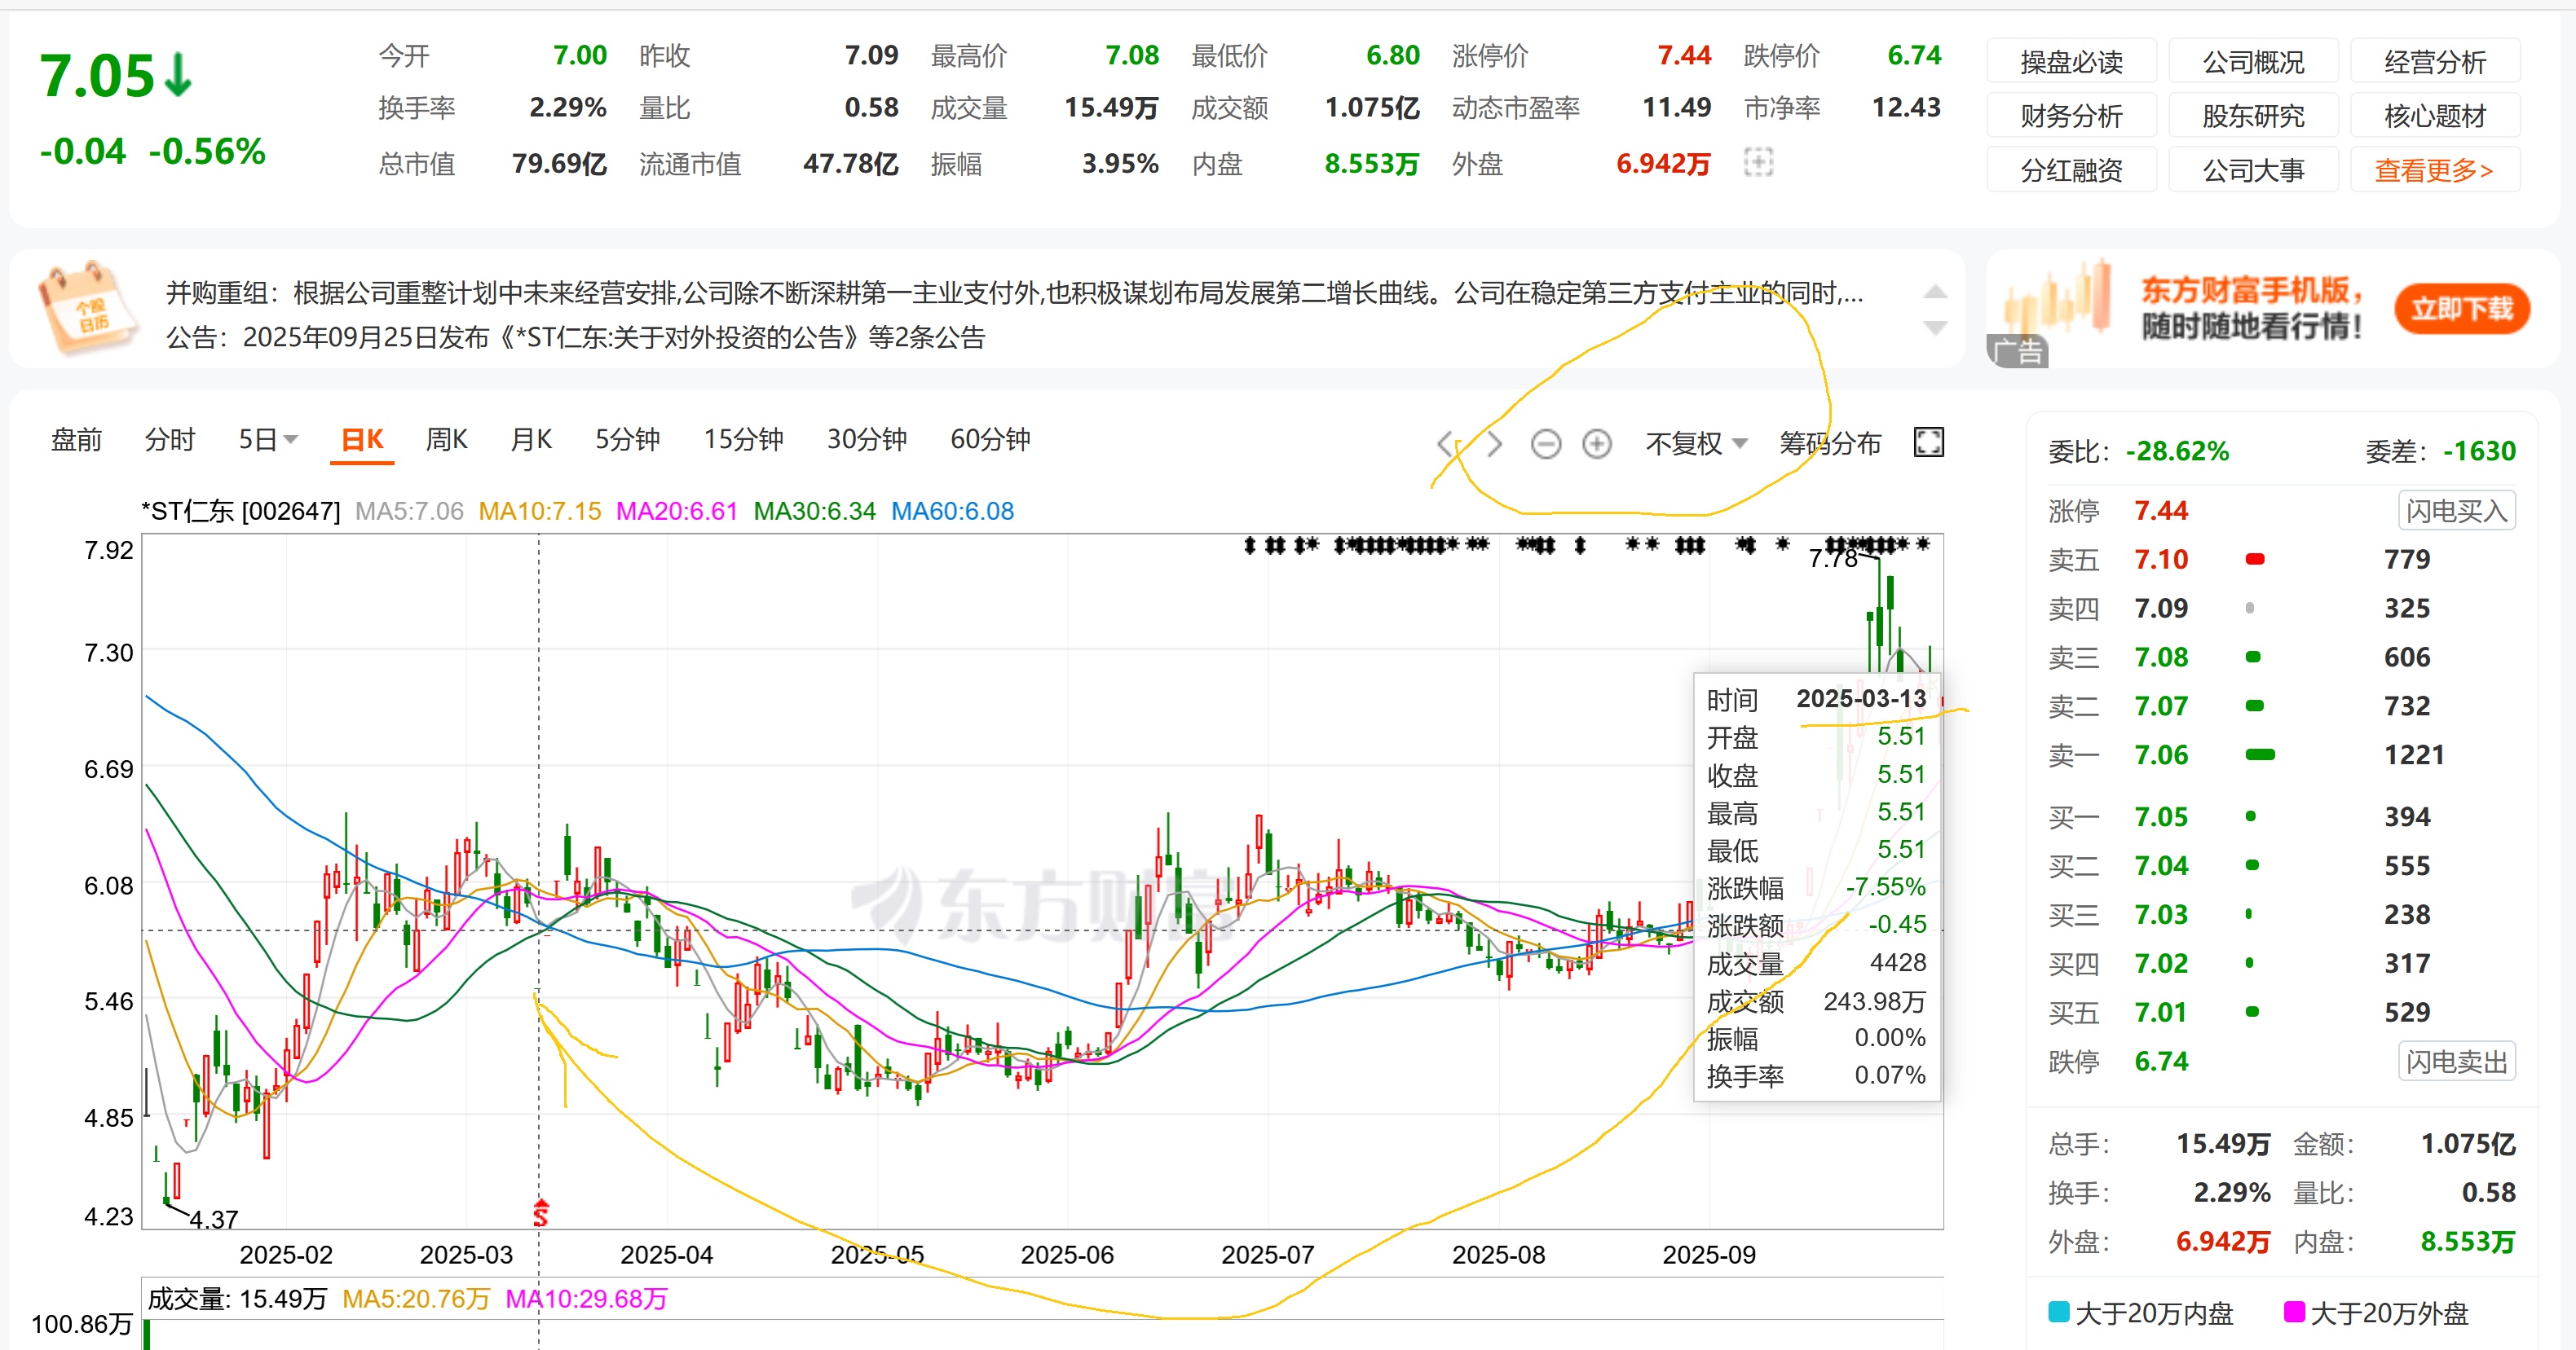Click the chart zoom-out minus icon
2576x1350 pixels.
[x=1545, y=444]
